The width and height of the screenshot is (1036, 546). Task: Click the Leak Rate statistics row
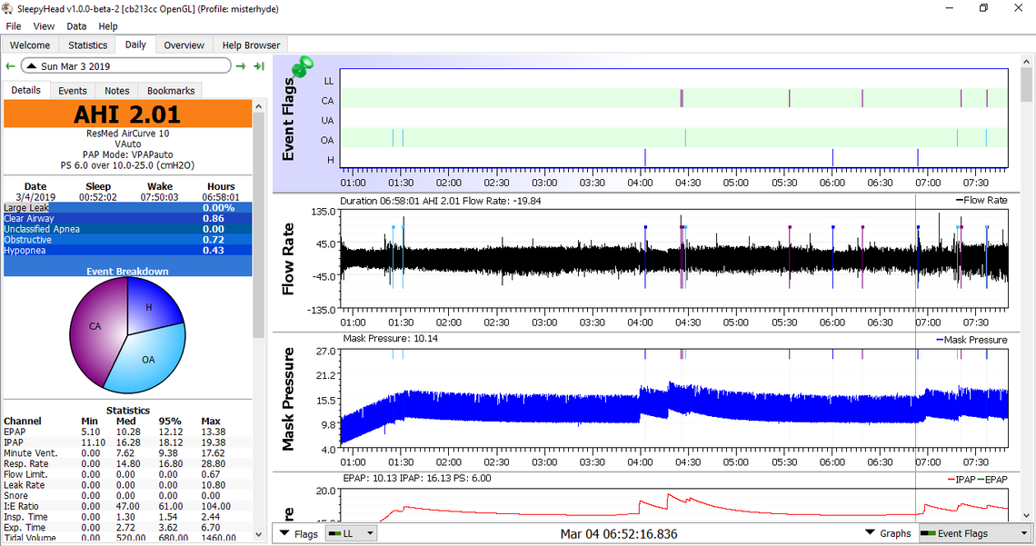125,484
